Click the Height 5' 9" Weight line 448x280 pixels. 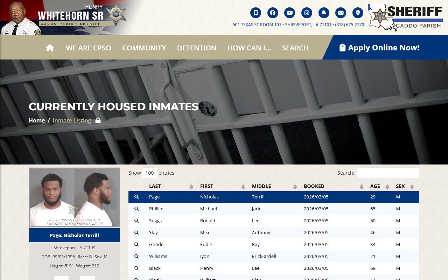coord(74,266)
